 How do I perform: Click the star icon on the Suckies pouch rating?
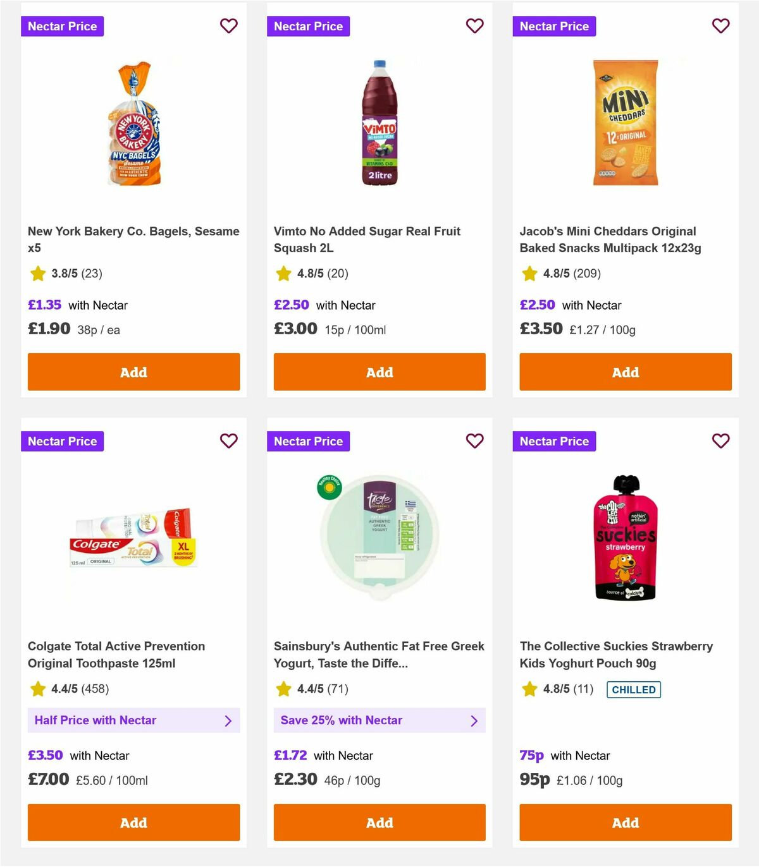pos(528,689)
